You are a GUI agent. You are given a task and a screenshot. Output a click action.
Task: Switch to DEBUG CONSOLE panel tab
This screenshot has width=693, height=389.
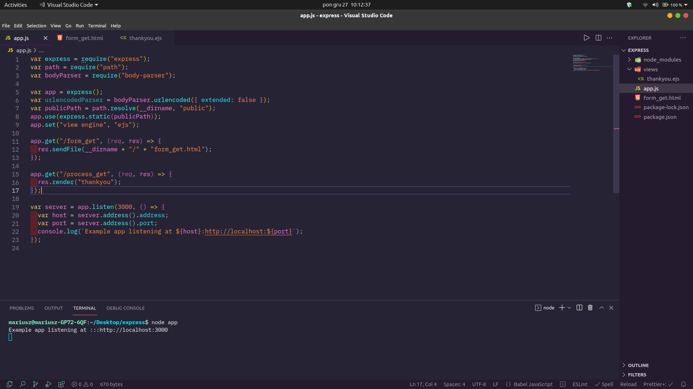[x=126, y=308]
